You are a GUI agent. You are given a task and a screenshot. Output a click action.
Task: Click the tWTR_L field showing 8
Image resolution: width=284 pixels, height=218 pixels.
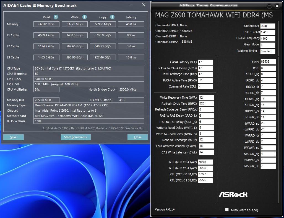pos(206,128)
